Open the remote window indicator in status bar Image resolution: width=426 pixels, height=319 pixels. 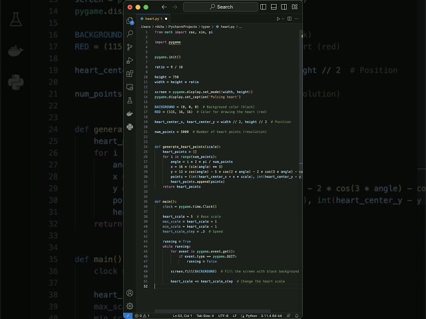tap(128, 316)
